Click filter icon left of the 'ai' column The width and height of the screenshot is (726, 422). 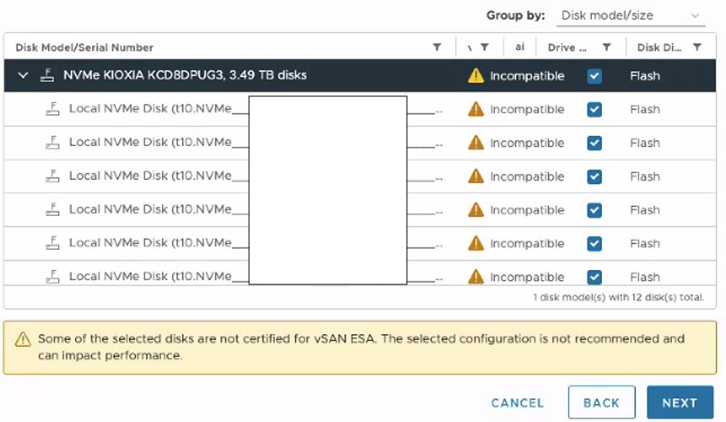(x=485, y=47)
